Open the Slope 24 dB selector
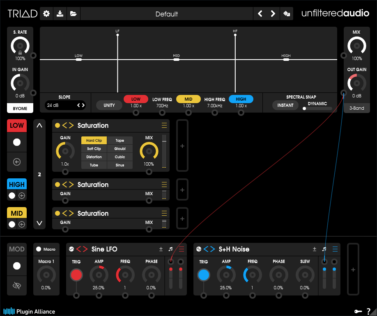377x316 pixels. 65,105
